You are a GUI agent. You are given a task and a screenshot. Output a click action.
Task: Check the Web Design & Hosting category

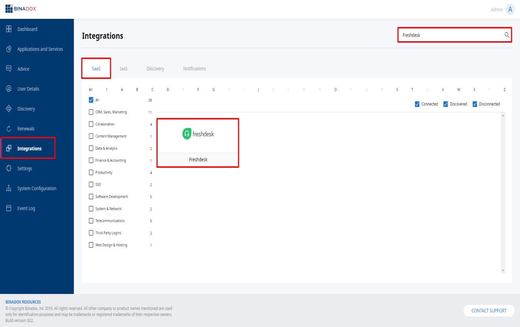[x=91, y=245]
